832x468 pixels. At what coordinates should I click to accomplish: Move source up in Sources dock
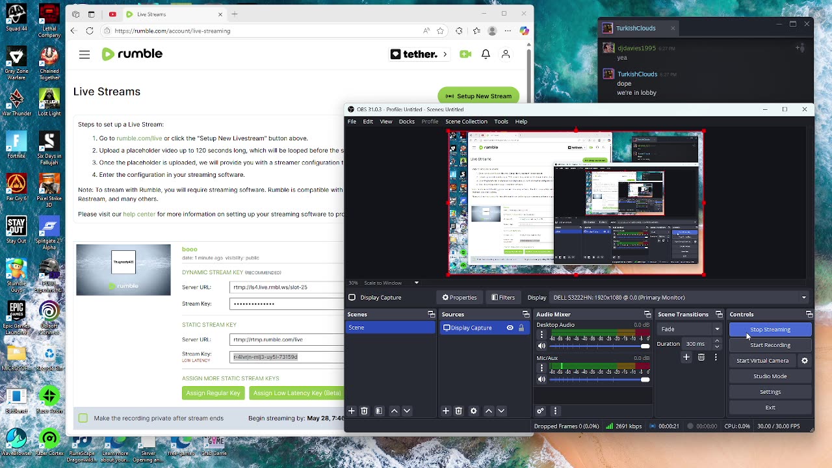point(489,411)
